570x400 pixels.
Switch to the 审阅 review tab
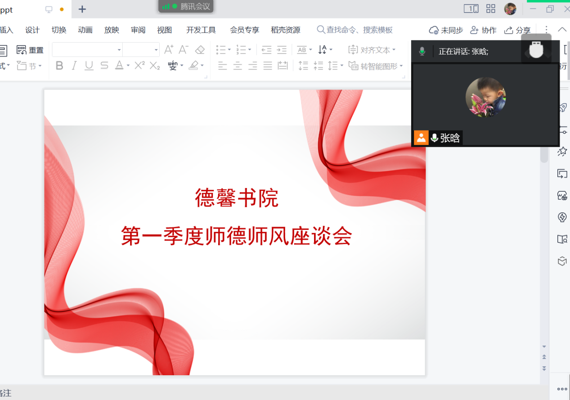138,30
